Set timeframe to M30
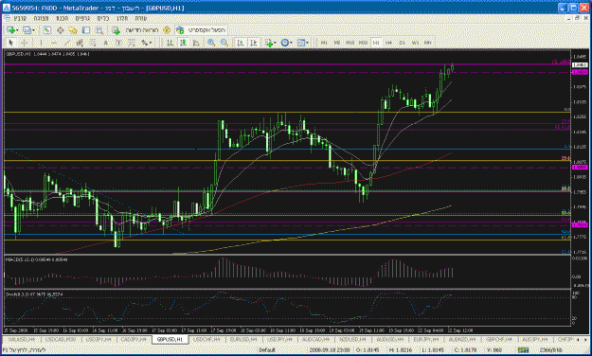Viewport: 592px width, 356px height. point(363,43)
